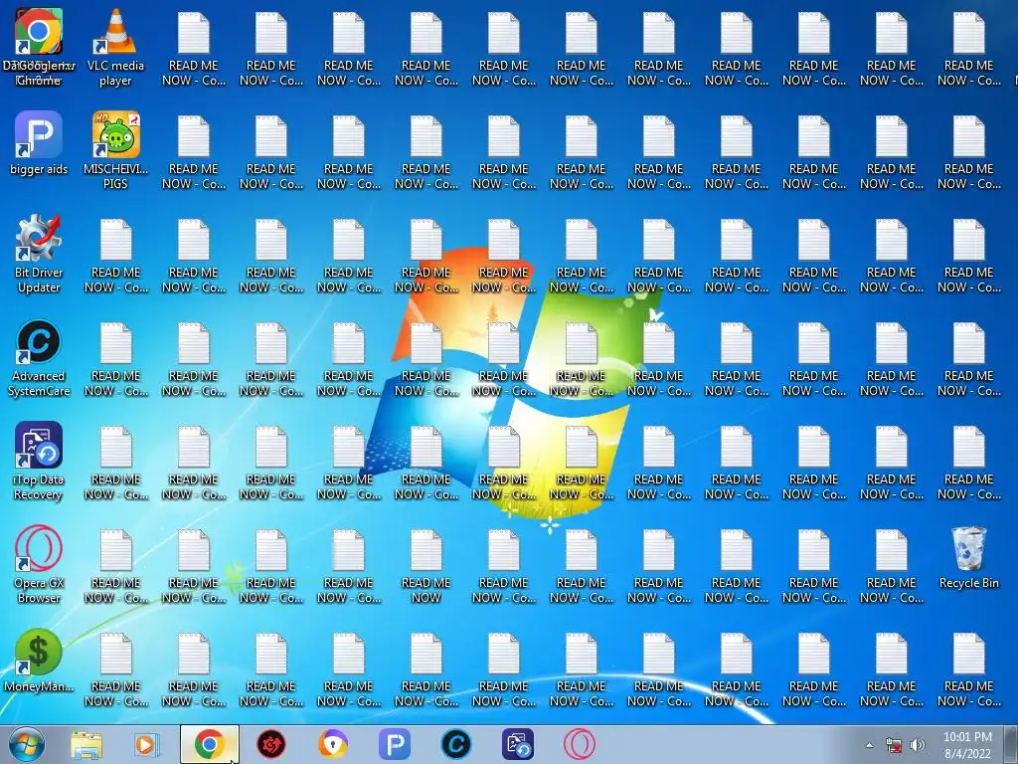Open the keyhole shield app in taskbar
Image resolution: width=1018 pixels, height=764 pixels.
click(x=332, y=744)
